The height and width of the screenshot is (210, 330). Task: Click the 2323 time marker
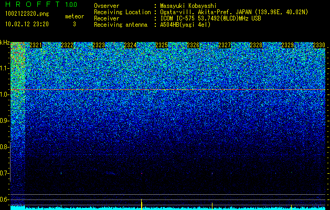point(99,45)
